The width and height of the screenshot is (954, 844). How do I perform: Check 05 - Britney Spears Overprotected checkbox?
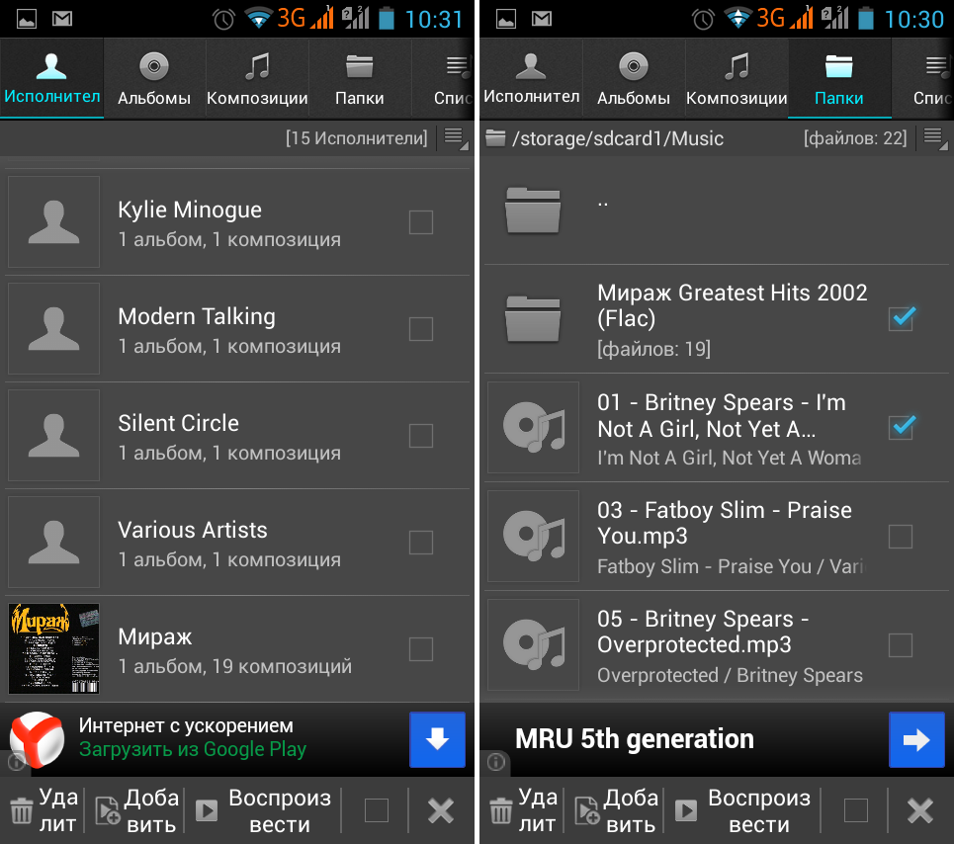tap(901, 645)
